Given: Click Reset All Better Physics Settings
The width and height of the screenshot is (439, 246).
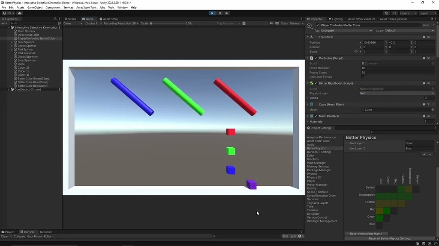Looking at the screenshot, I should (x=389, y=238).
